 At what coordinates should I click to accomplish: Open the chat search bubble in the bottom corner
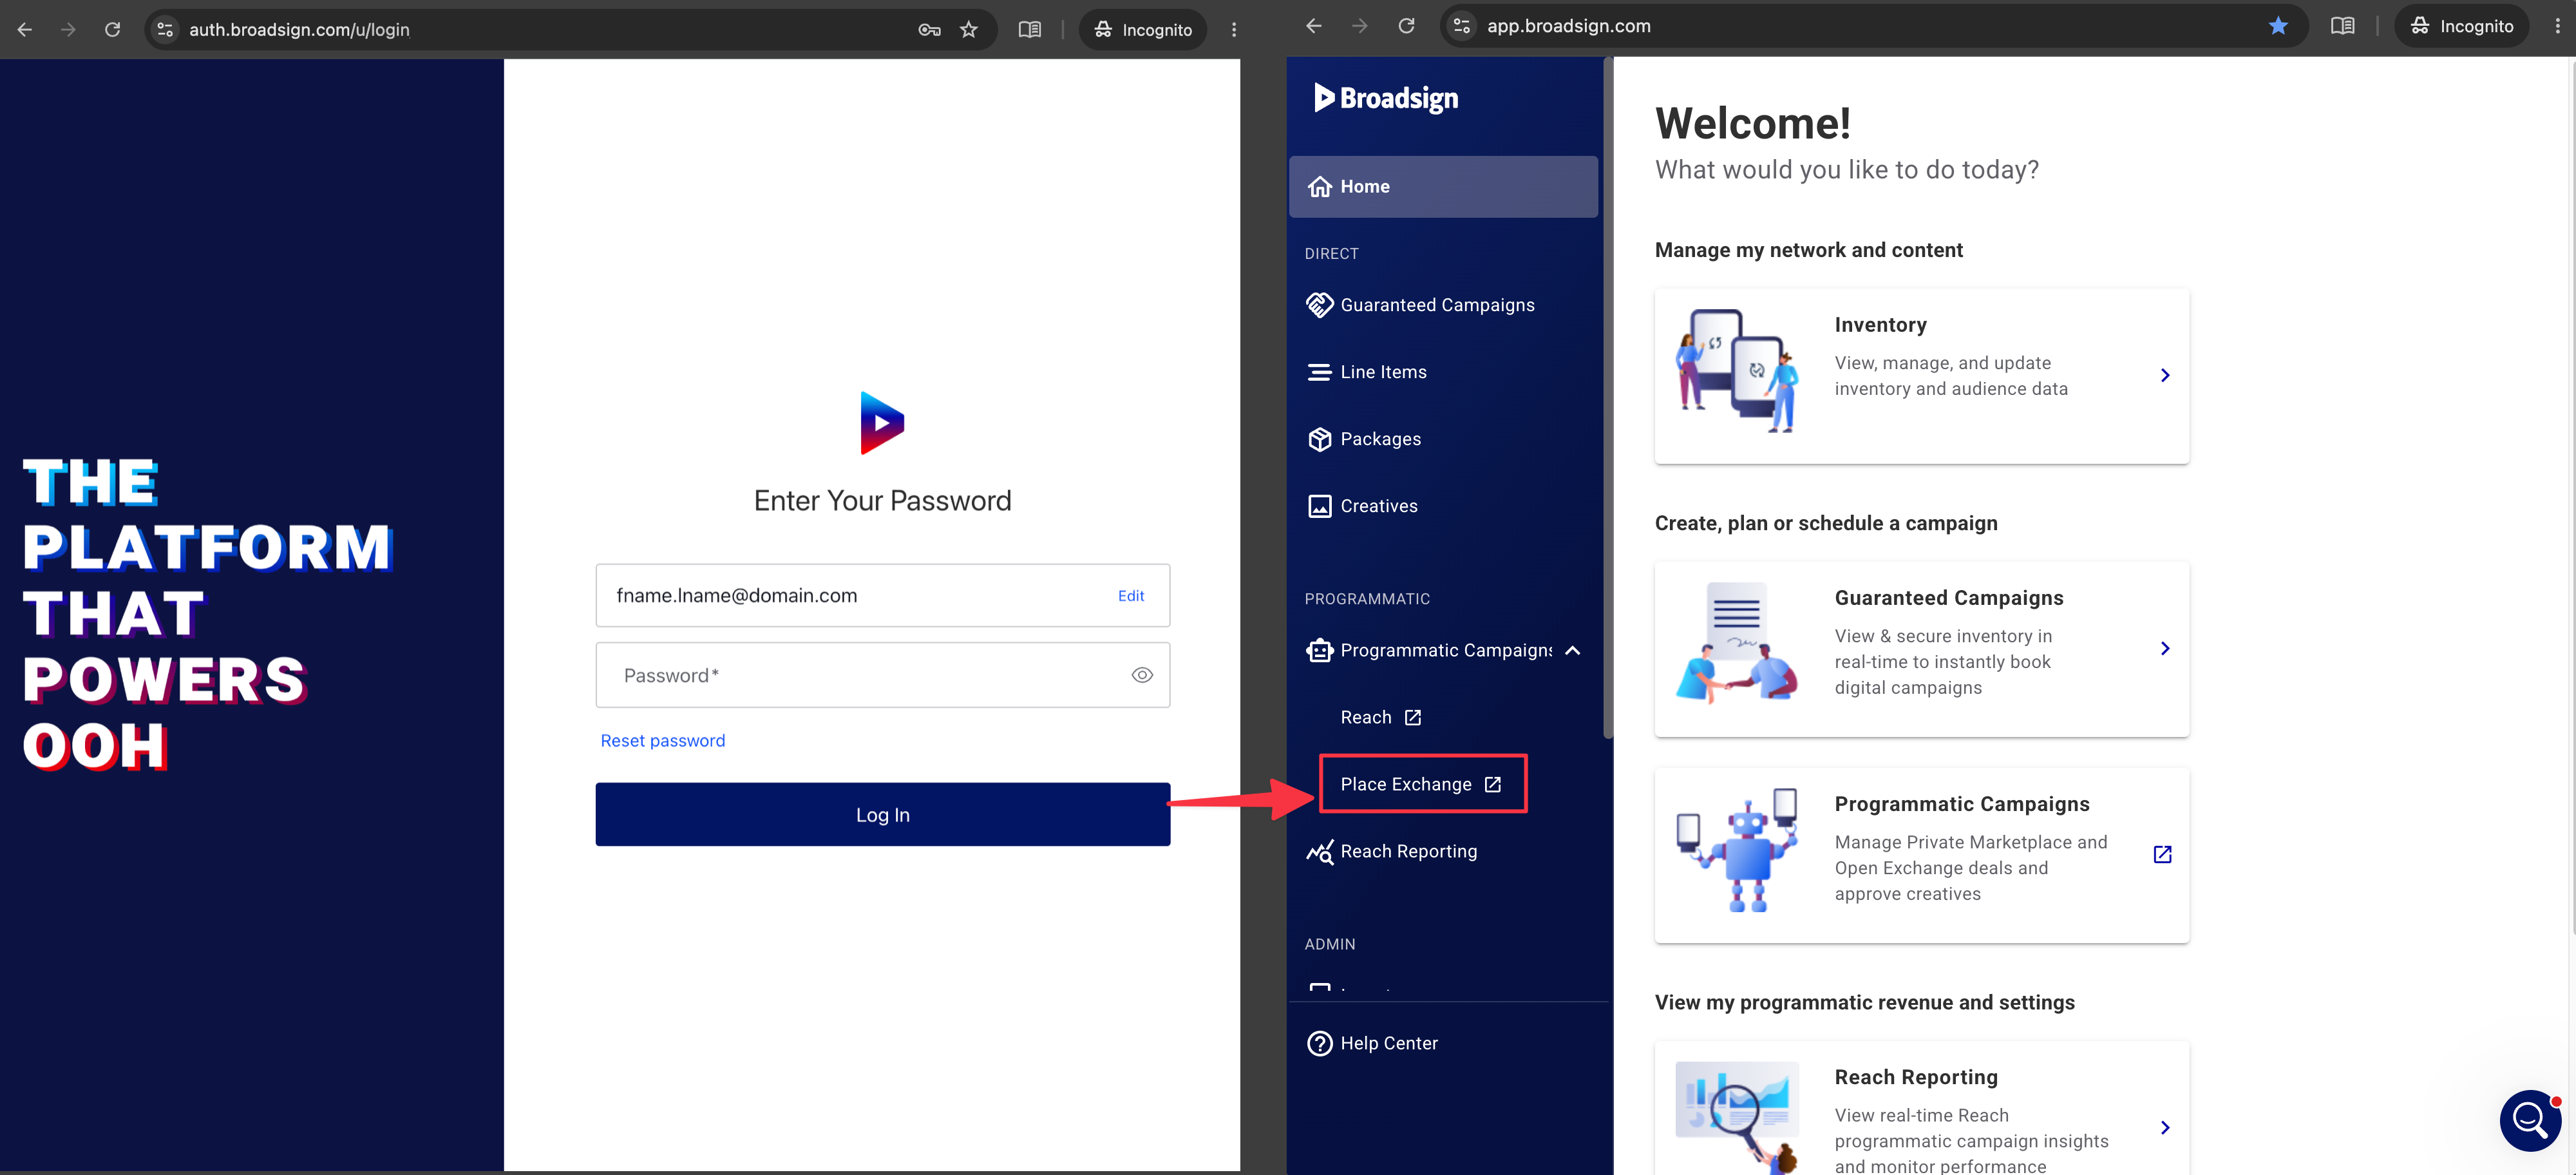(2531, 1121)
